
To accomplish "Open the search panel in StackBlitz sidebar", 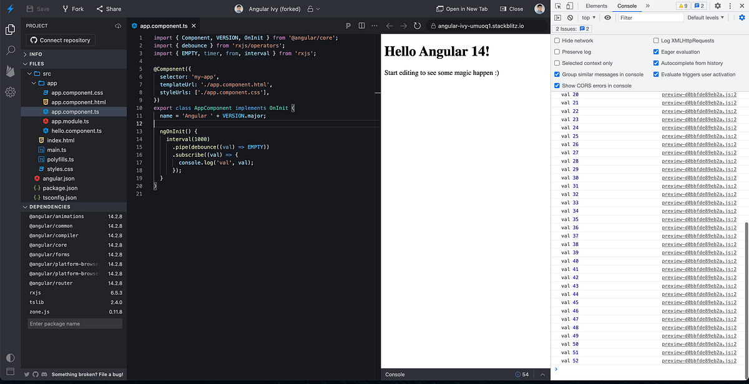I will [10, 51].
